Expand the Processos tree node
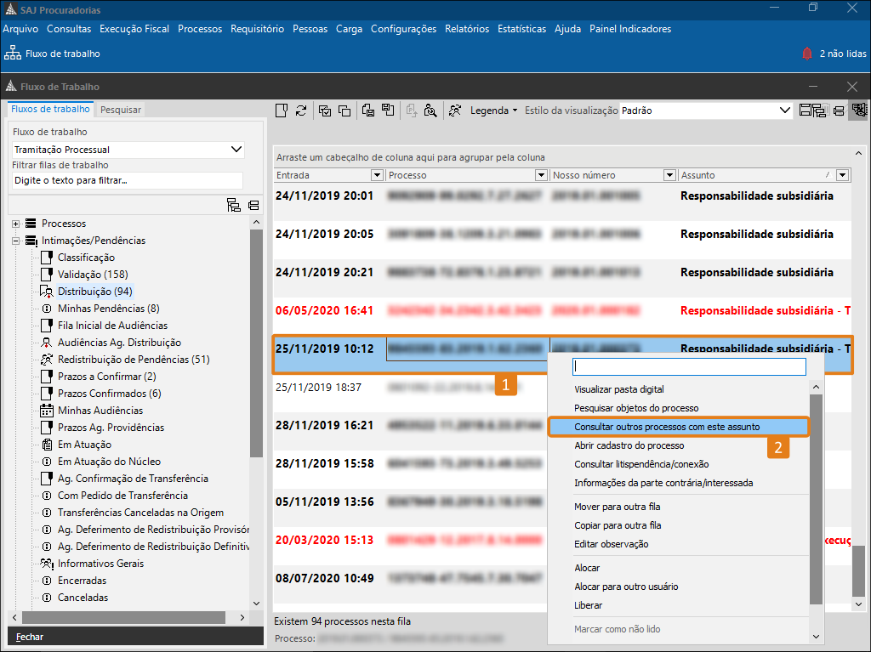This screenshot has height=652, width=871. 15,224
